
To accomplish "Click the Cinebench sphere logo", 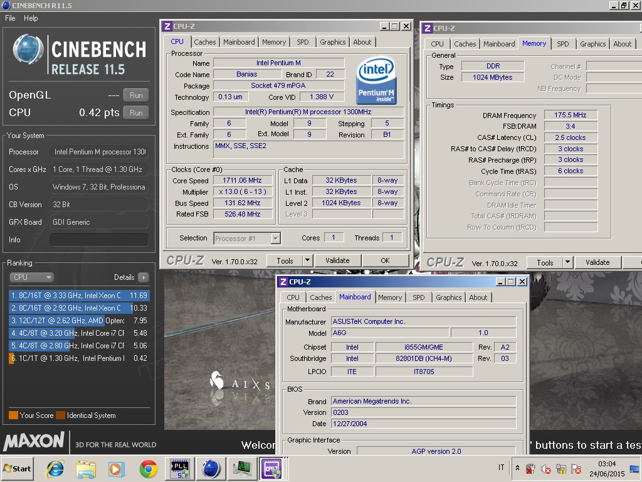I will coord(28,50).
